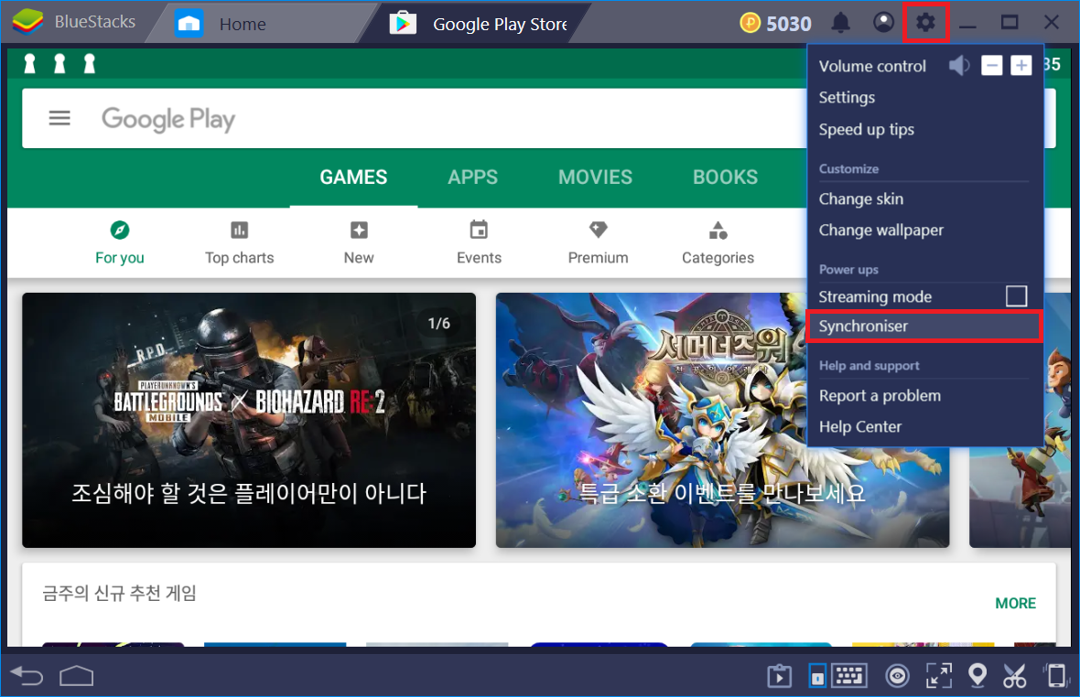
Task: Open Top charts icon
Action: pos(239,230)
